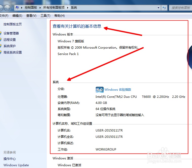192x168 pixels.
Task: Expand the arrow after 控制面板 breadcrumb
Action: [40, 8]
